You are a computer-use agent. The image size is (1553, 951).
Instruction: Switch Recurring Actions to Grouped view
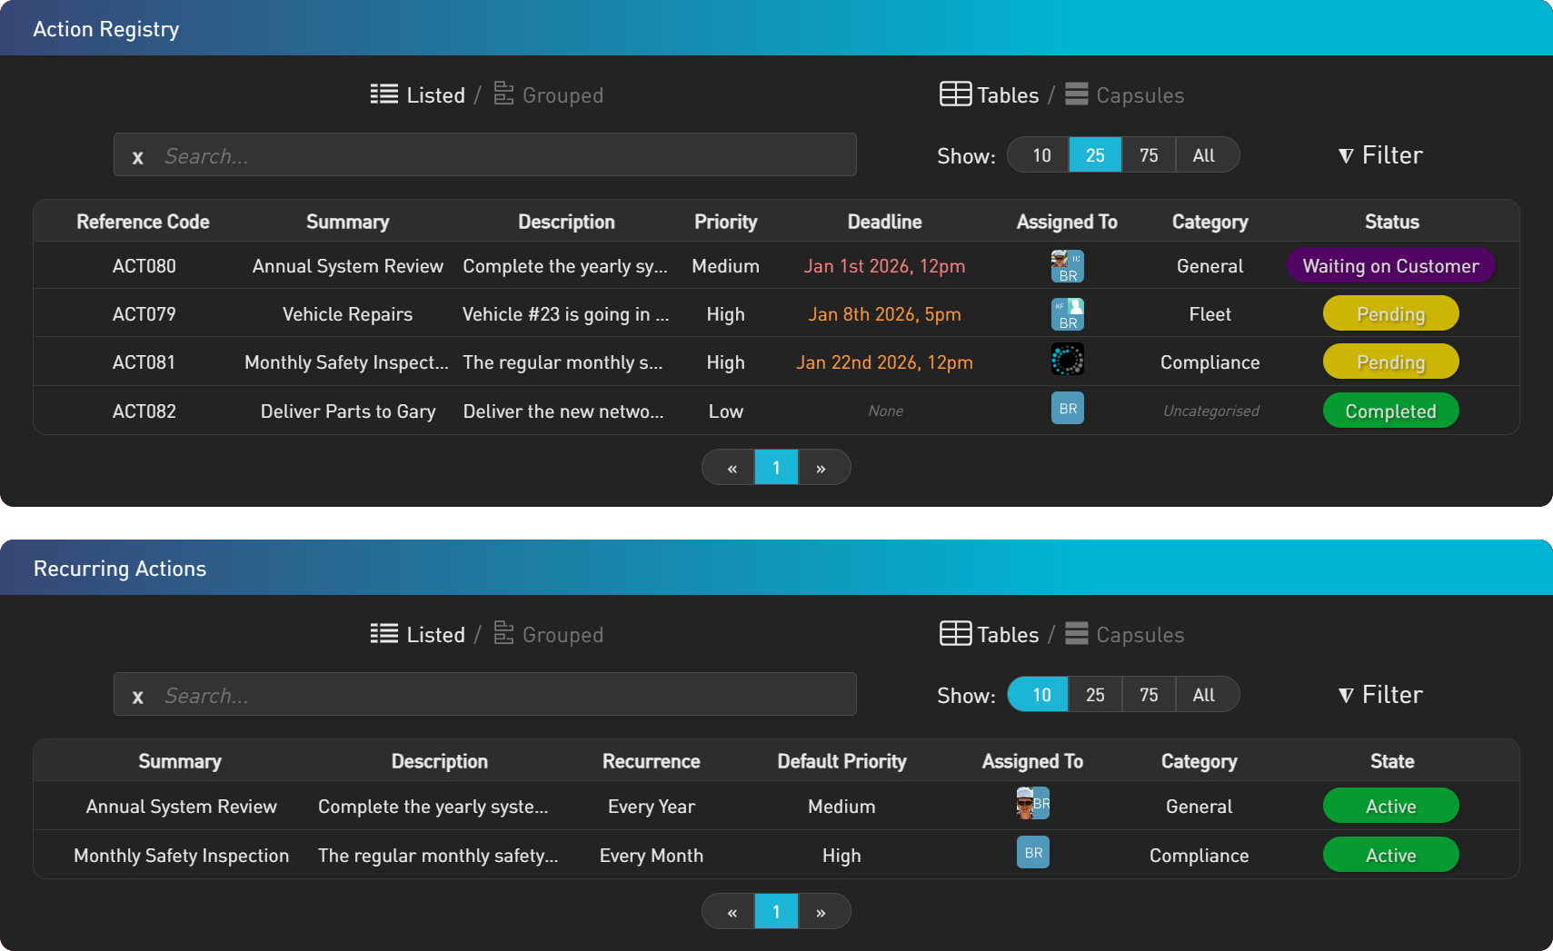coord(549,634)
